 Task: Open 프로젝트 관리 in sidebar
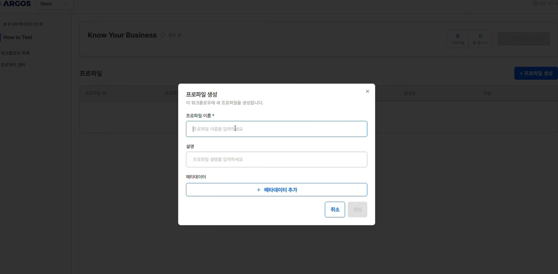(x=13, y=65)
